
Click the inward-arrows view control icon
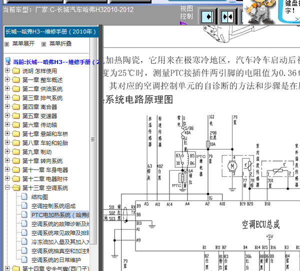pos(227,17)
